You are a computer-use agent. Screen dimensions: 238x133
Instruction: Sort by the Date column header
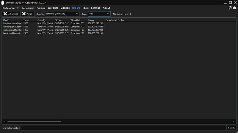pos(58,20)
